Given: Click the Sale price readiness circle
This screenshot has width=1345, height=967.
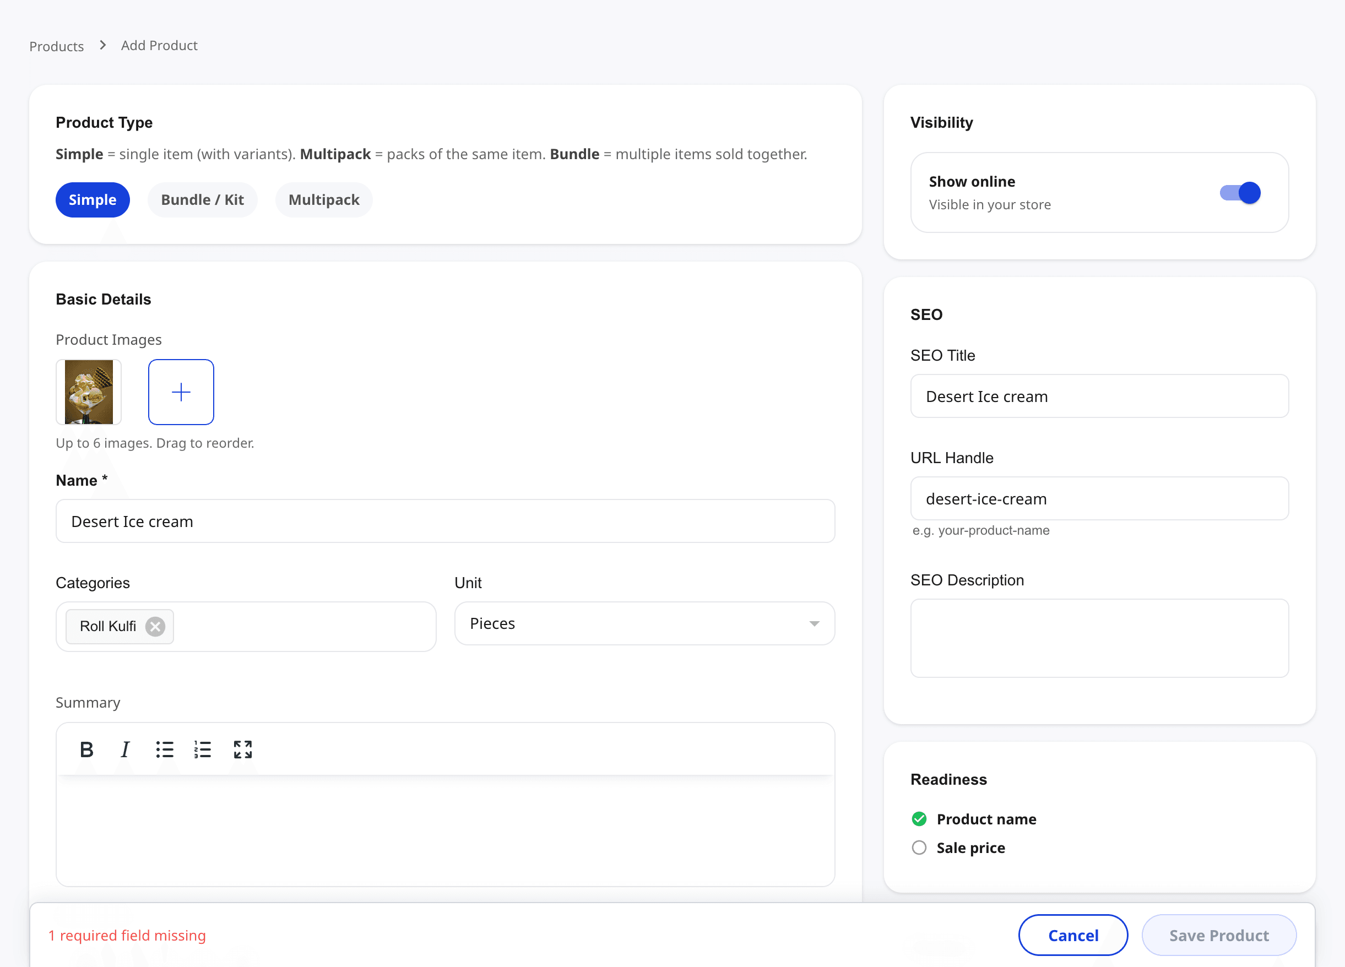Looking at the screenshot, I should pyautogui.click(x=919, y=848).
